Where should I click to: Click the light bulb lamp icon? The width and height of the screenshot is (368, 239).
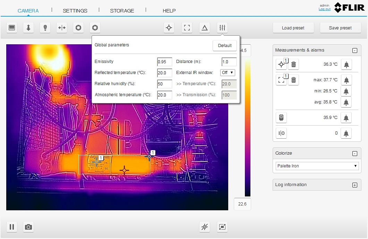(45, 28)
